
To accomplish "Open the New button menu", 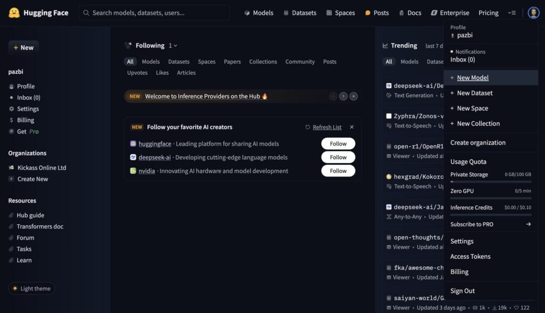I will (x=23, y=47).
